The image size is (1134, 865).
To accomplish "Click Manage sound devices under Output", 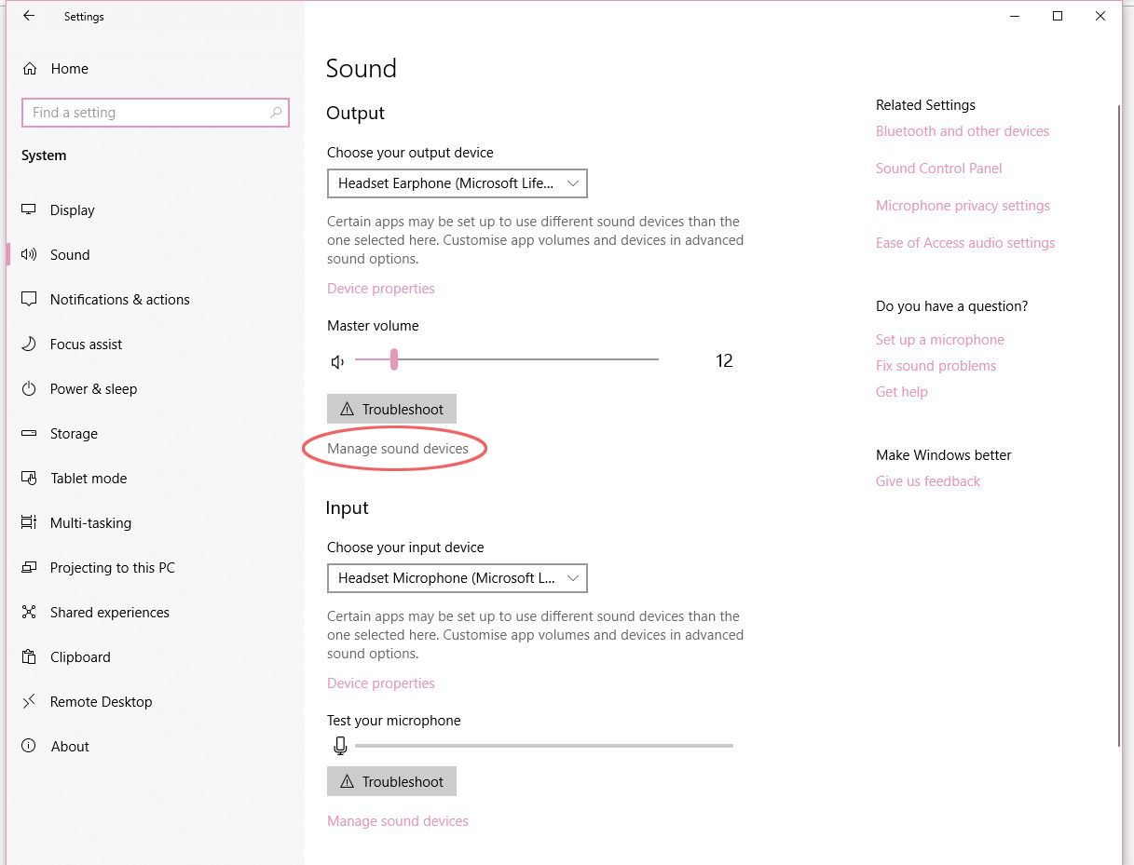I will click(398, 449).
